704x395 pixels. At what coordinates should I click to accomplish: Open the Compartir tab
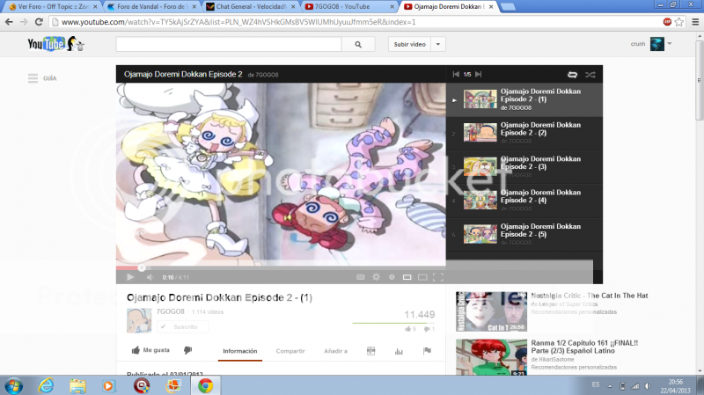(290, 351)
